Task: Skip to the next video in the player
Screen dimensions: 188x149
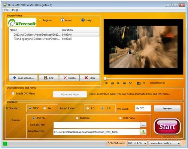Action: (x=124, y=83)
